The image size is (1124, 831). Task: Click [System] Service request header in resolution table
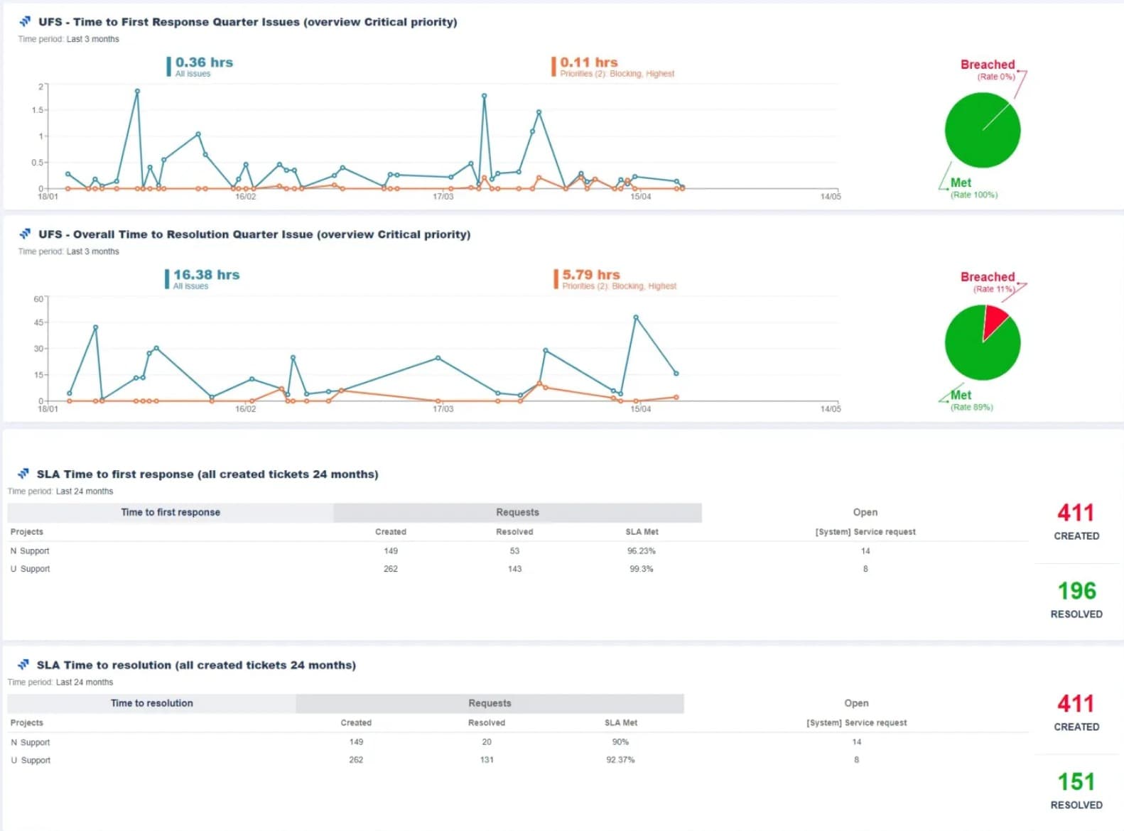(x=857, y=723)
